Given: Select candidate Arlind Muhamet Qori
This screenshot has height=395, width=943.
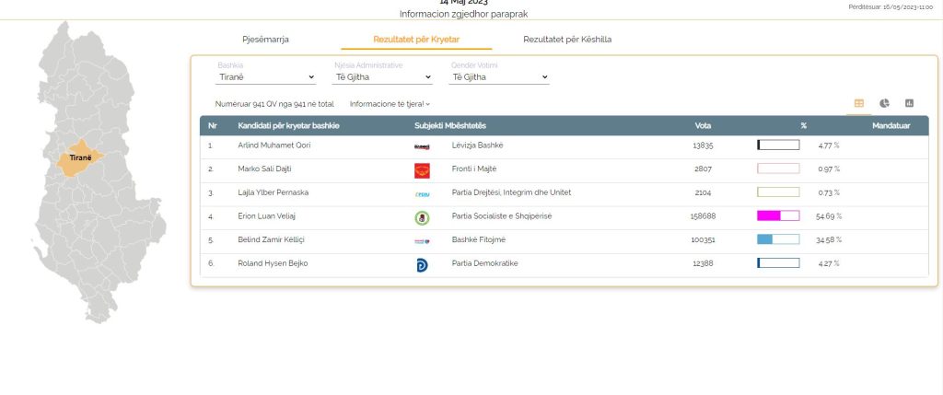Looking at the screenshot, I should (274, 145).
